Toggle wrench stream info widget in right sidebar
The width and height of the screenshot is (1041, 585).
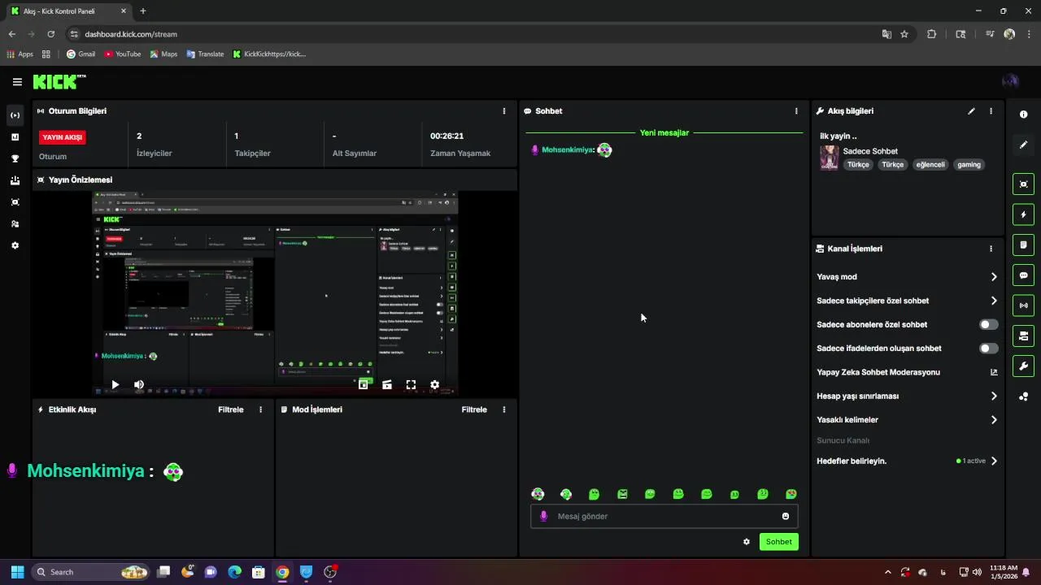tap(1023, 366)
